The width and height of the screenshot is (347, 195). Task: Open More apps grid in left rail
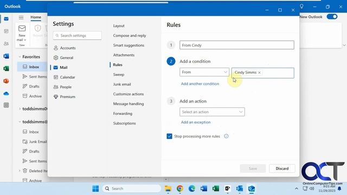pos(6,105)
